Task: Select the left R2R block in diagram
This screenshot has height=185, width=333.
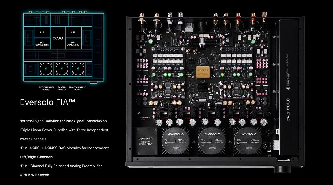Action: tap(42, 32)
